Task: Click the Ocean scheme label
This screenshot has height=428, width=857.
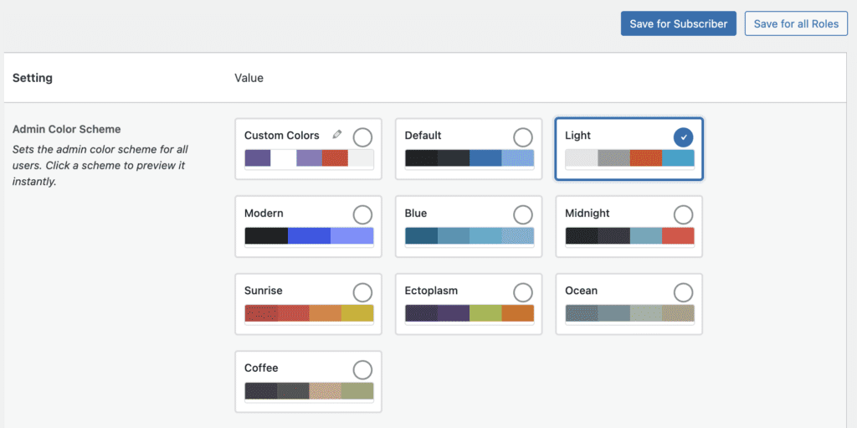Action: tap(582, 291)
